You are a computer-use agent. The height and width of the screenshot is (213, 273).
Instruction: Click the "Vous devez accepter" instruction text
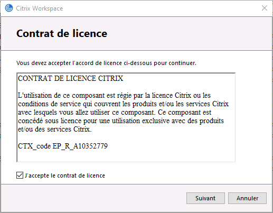pos(106,63)
